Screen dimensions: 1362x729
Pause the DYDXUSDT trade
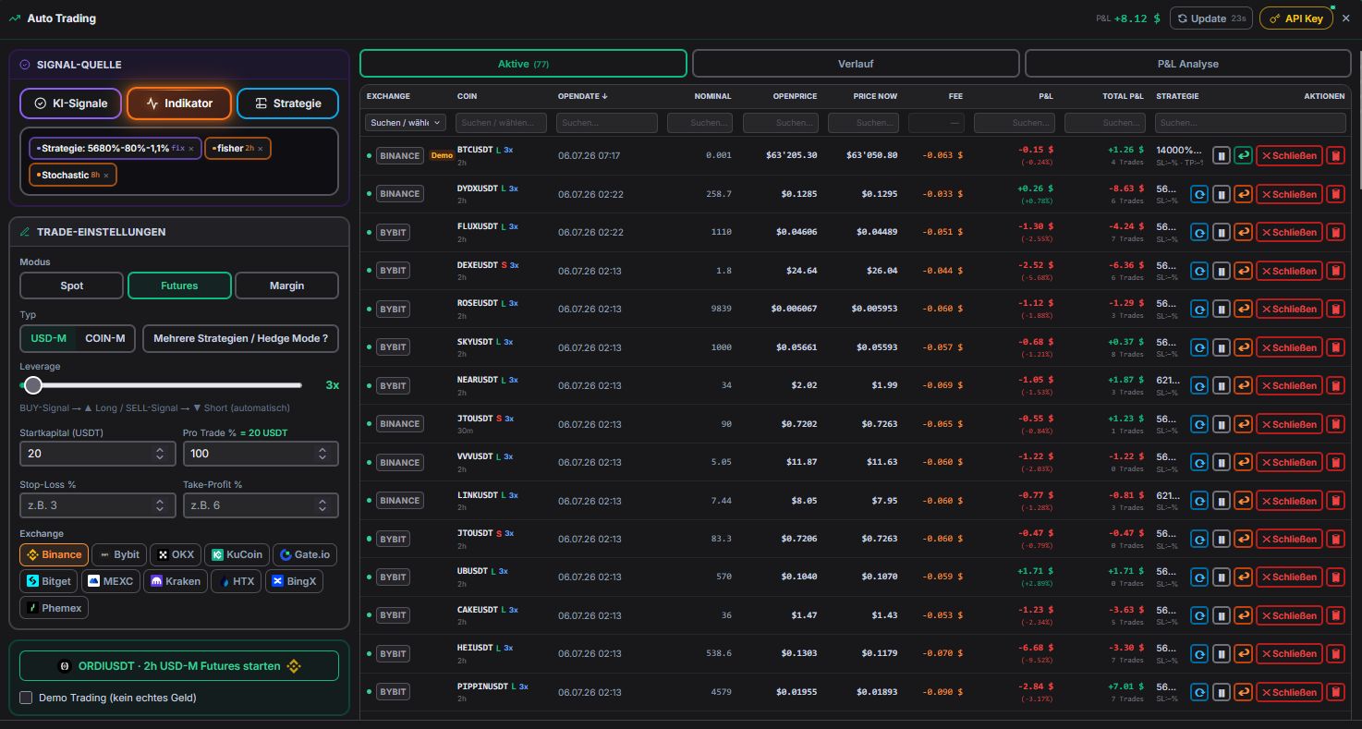1222,194
